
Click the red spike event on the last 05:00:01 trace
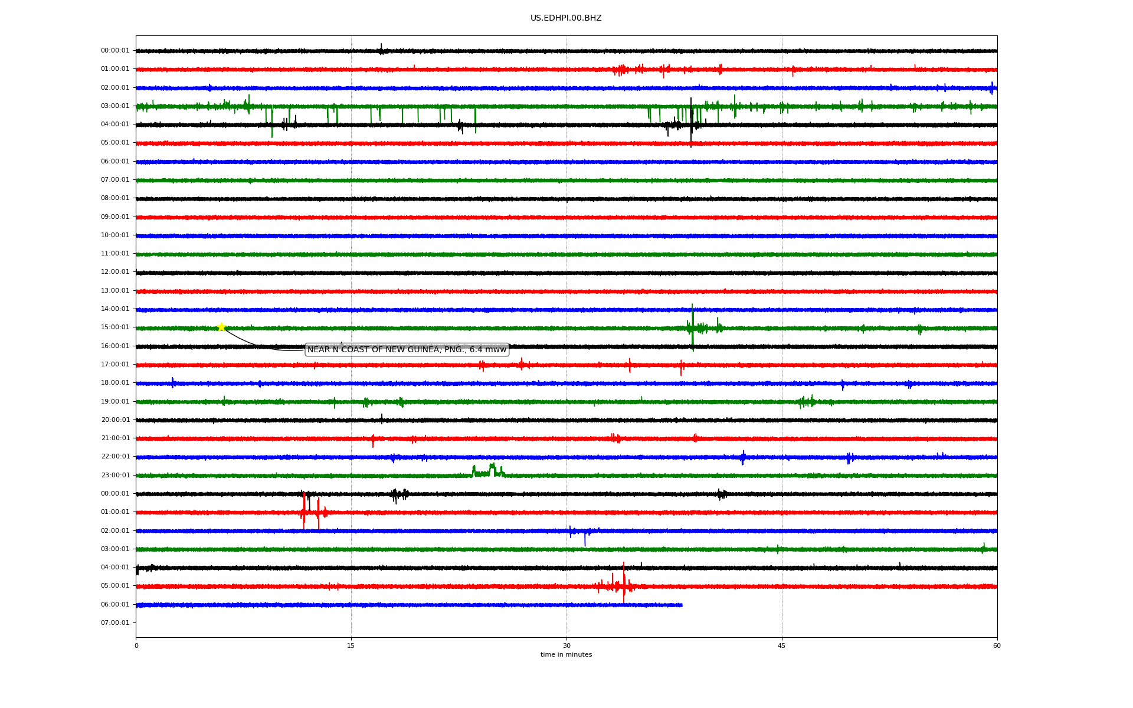(x=623, y=584)
